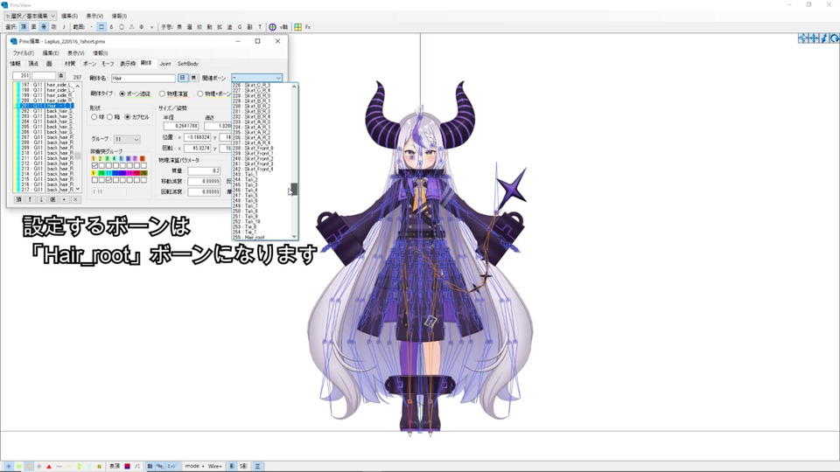Image resolution: width=840 pixels, height=472 pixels.
Task: Switch the name field to Japanese 日
Action: click(183, 78)
